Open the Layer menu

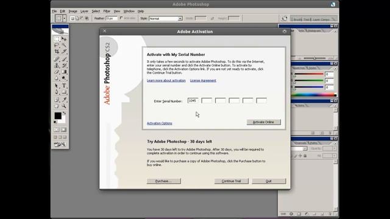pyautogui.click(x=84, y=11)
